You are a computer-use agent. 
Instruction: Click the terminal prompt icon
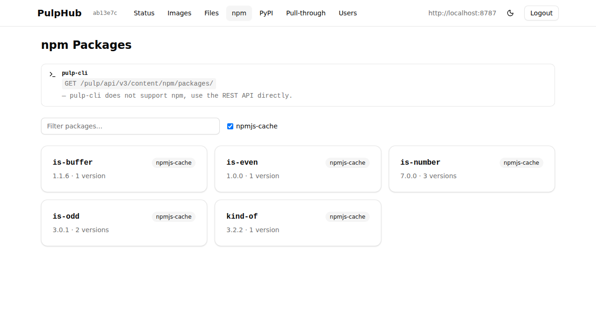point(52,74)
